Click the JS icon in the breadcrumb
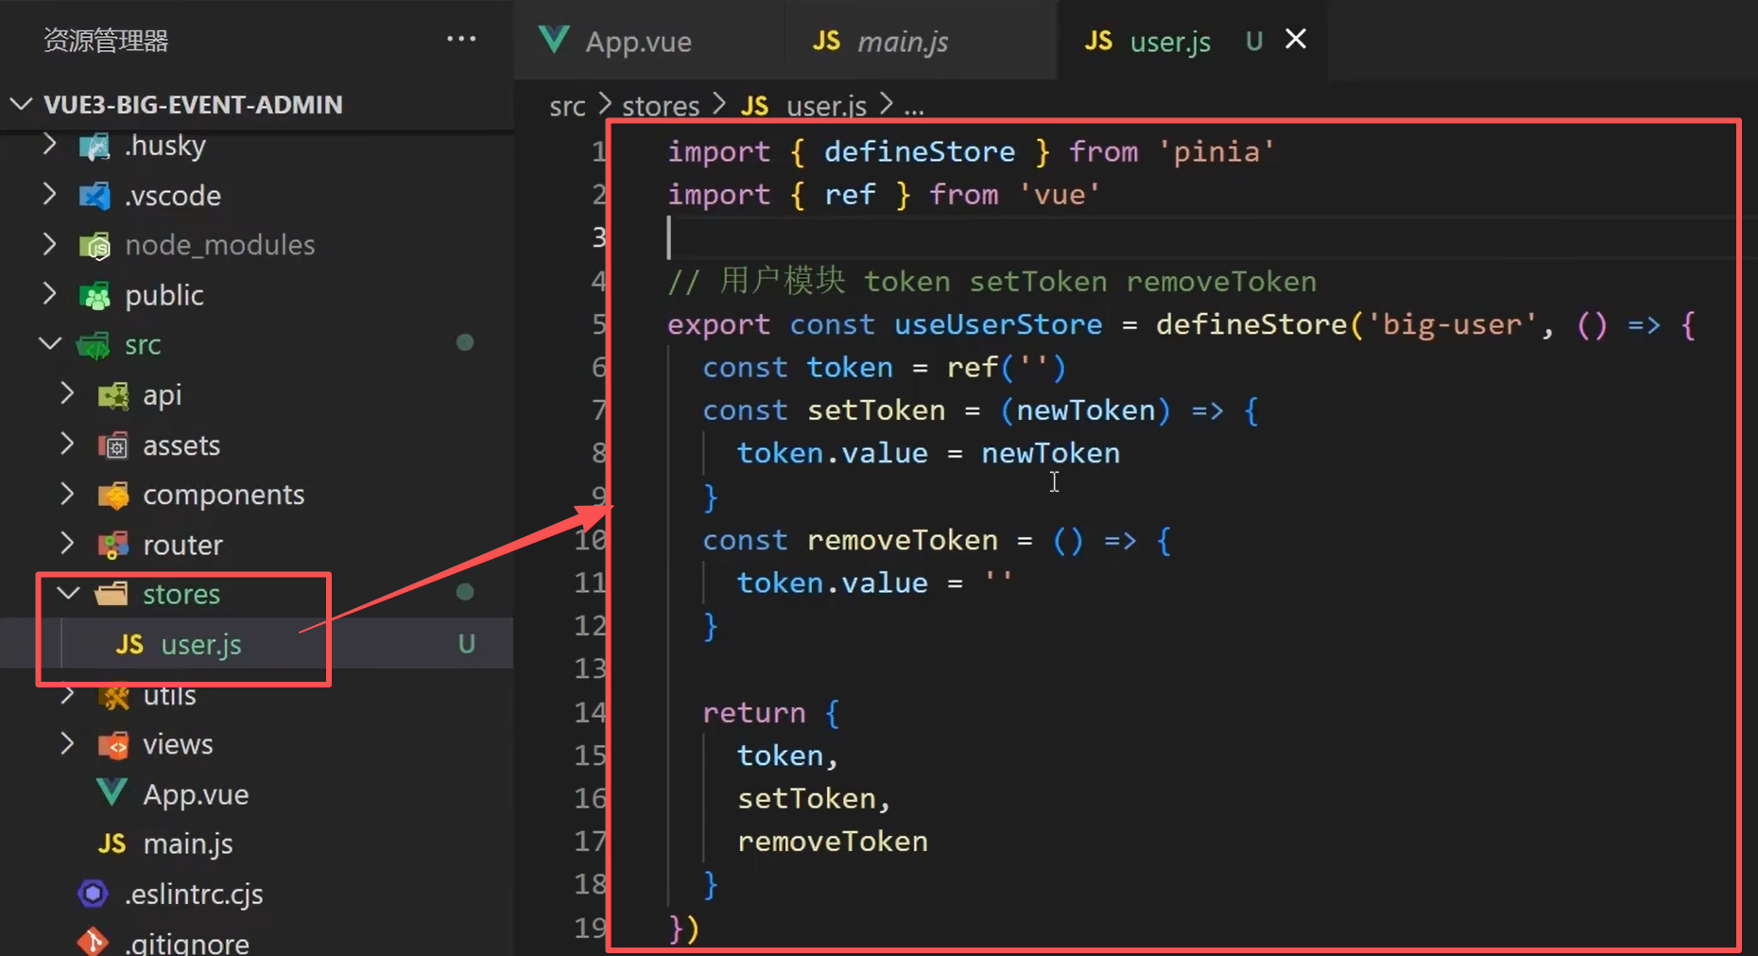Image resolution: width=1758 pixels, height=956 pixels. click(754, 106)
